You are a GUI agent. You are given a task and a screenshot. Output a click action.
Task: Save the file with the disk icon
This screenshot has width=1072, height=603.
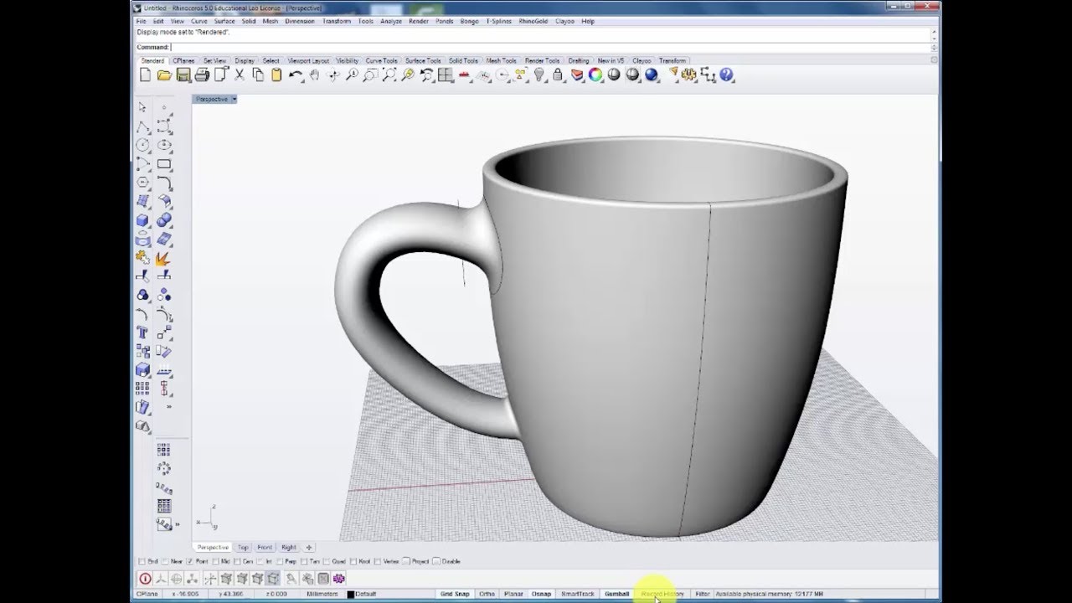tap(183, 75)
